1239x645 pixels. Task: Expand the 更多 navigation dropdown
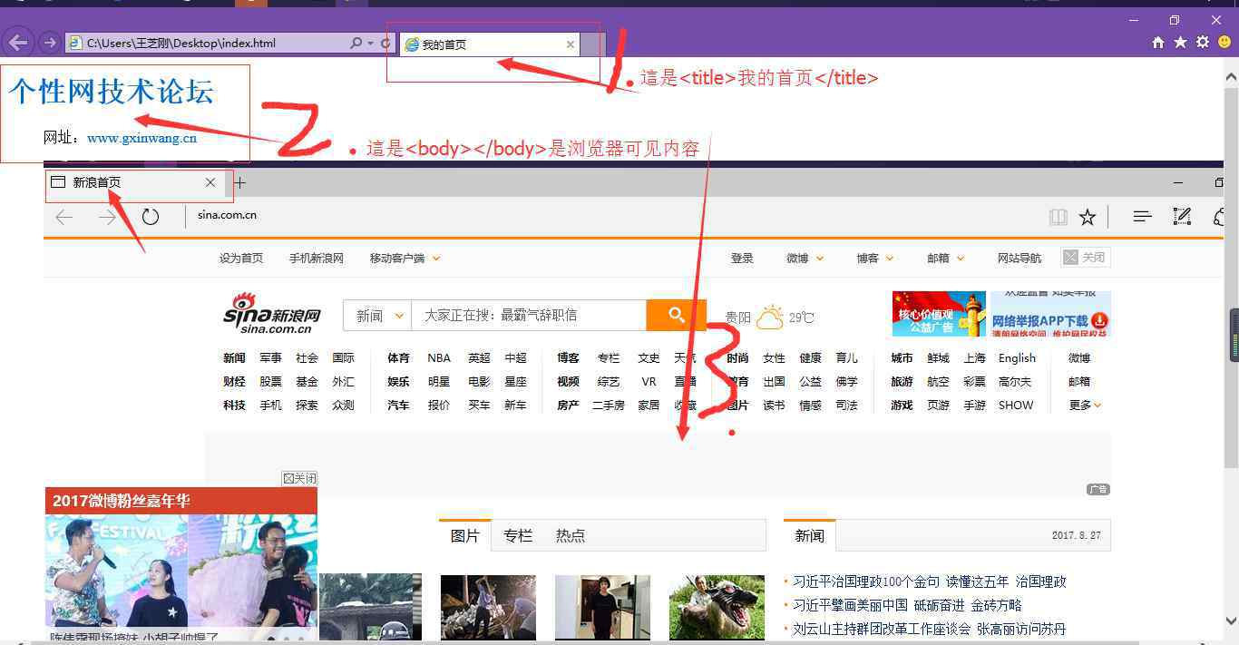click(x=1085, y=405)
